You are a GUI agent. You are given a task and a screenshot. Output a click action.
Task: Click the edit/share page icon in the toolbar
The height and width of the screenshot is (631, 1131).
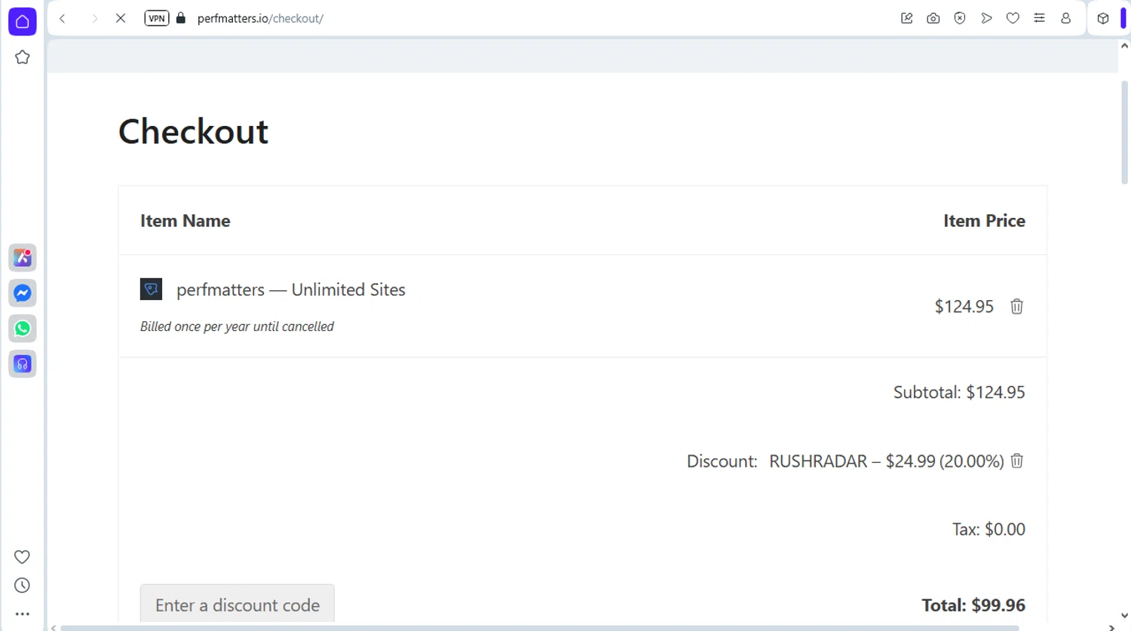click(x=906, y=18)
